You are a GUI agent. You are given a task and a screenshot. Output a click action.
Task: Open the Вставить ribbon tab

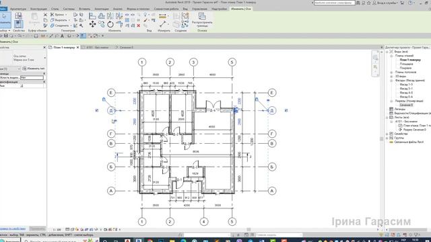84,9
